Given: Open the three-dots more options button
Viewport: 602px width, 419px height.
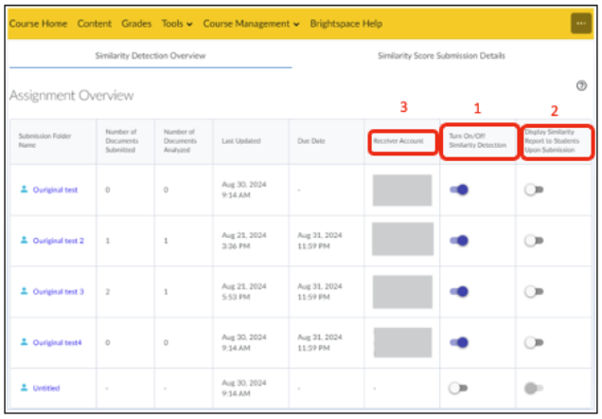Looking at the screenshot, I should [581, 24].
